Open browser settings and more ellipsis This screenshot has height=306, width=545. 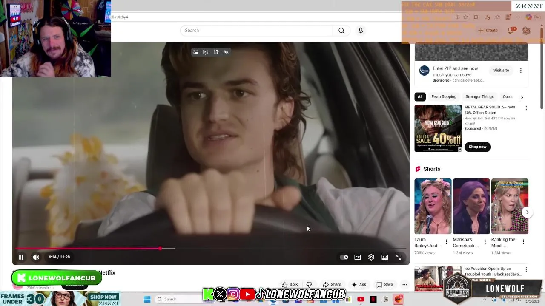coord(518,17)
